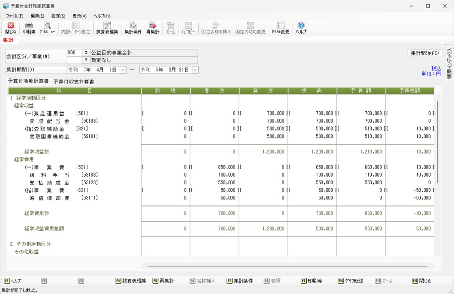Expand the start date dropdown
454x294 pixels.
click(x=123, y=69)
